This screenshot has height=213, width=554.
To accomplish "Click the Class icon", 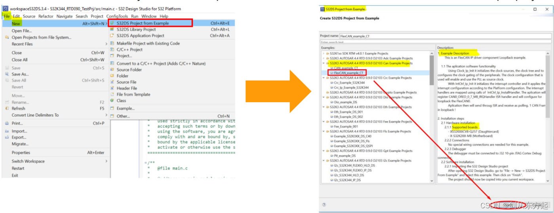I will tap(112, 101).
